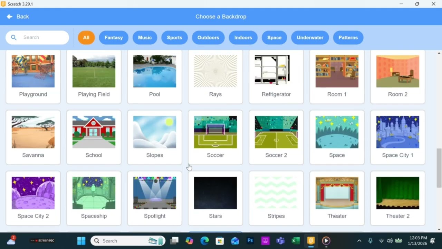
Task: Click the battery status tray icon
Action: pos(399,241)
